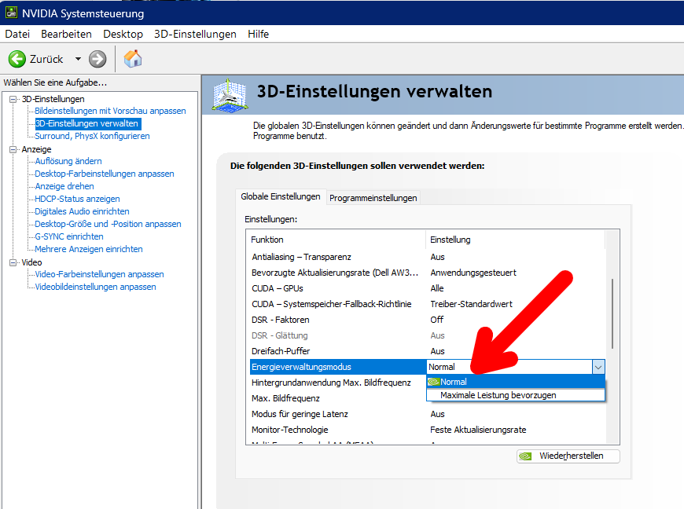Open Video-Farbeinstellungen anpassen
This screenshot has height=509, width=684.
pyautogui.click(x=100, y=274)
